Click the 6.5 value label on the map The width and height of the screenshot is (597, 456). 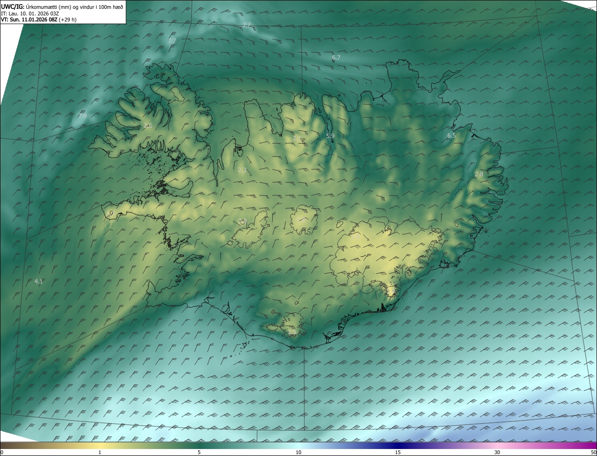(451, 136)
